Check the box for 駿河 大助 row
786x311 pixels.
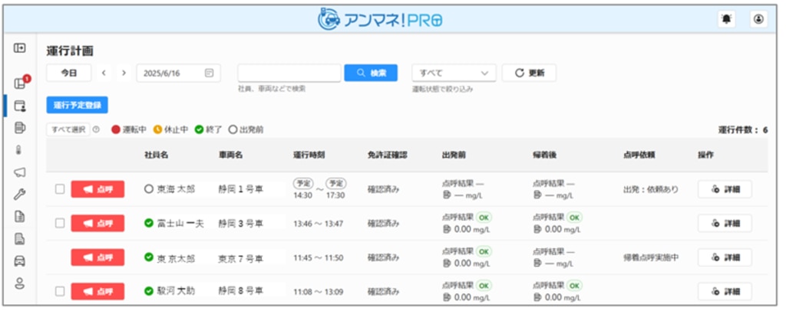[x=60, y=291]
